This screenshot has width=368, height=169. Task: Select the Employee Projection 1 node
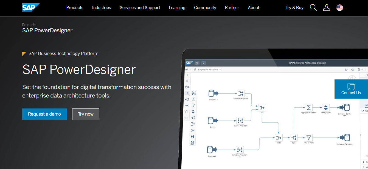[x=241, y=93]
